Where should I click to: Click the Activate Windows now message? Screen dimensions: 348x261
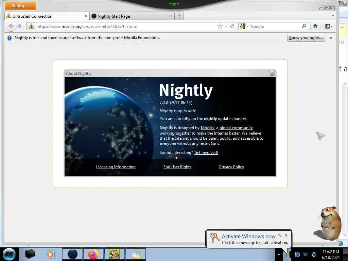248,239
